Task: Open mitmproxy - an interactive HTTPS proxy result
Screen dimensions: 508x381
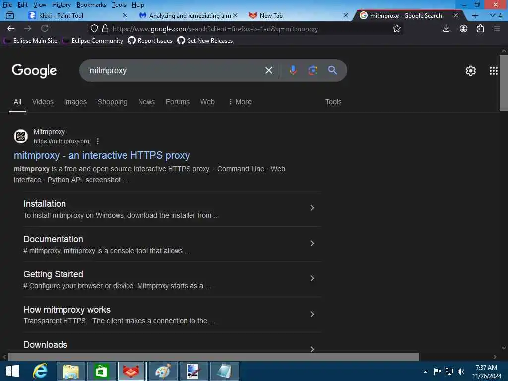Action: coord(101,155)
